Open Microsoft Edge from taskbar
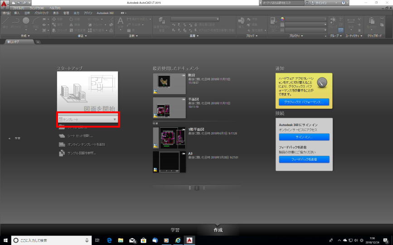This screenshot has width=393, height=245. [x=109, y=240]
